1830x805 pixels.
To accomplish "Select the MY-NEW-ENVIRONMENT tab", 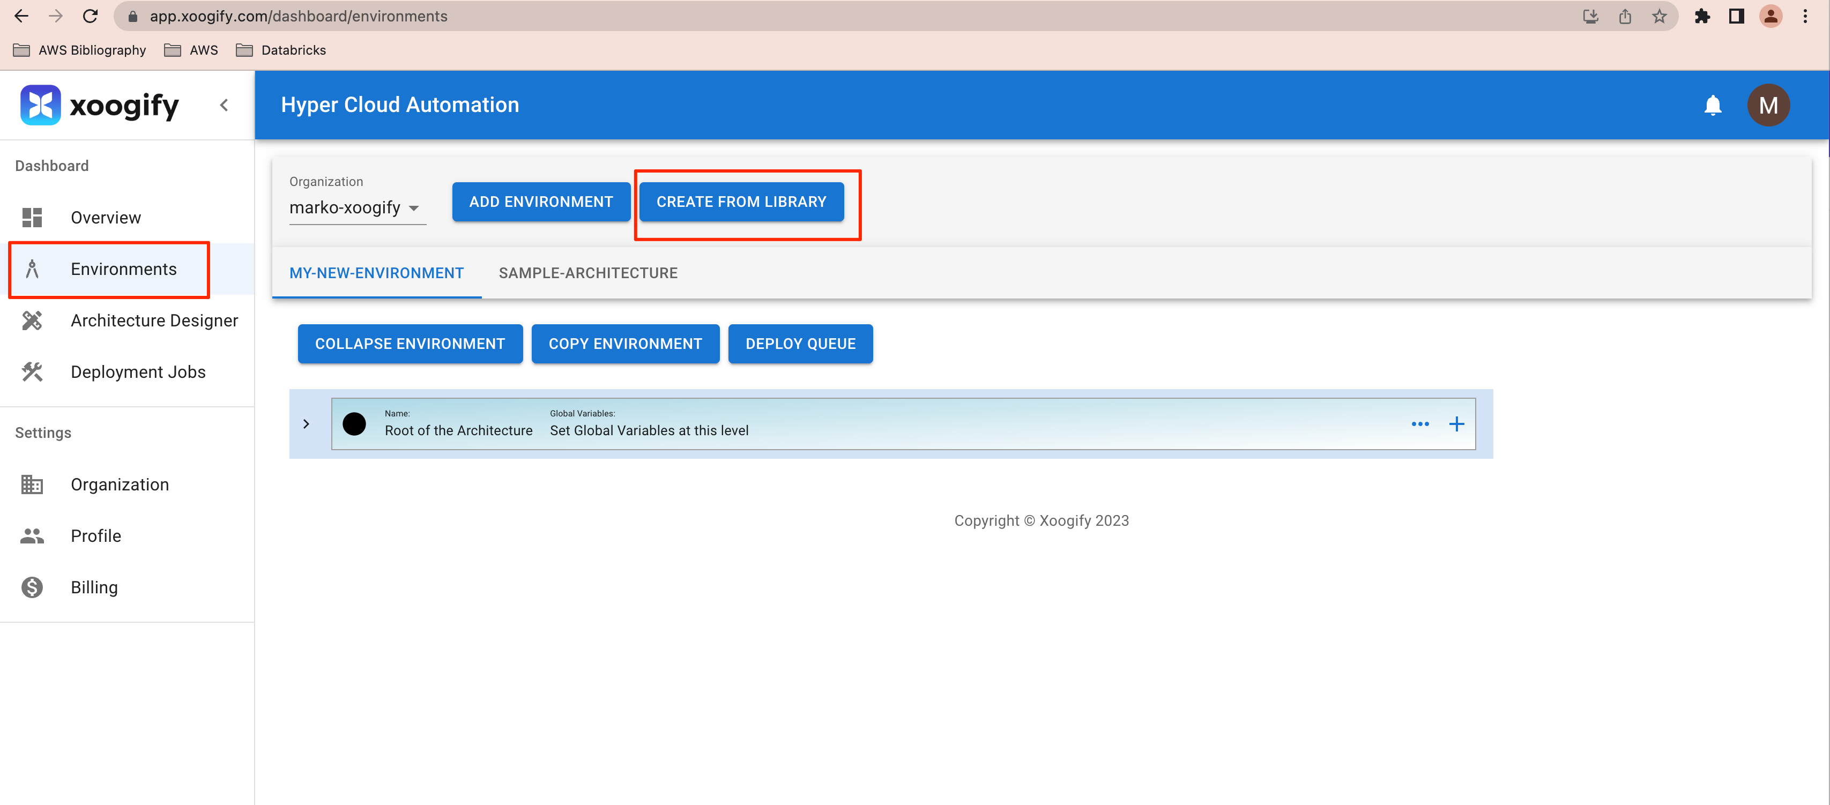I will [x=376, y=273].
